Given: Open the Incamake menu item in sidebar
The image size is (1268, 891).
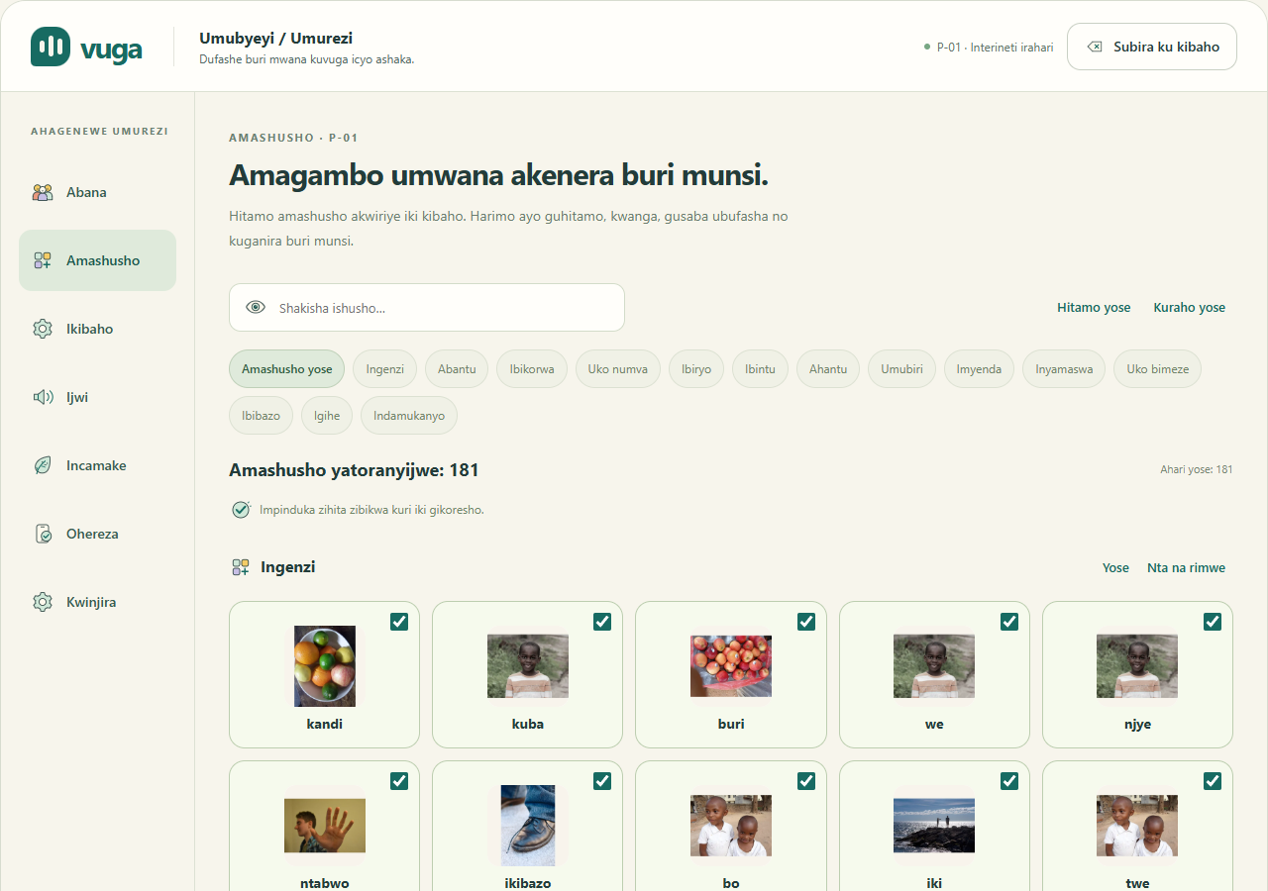Looking at the screenshot, I should (x=97, y=465).
